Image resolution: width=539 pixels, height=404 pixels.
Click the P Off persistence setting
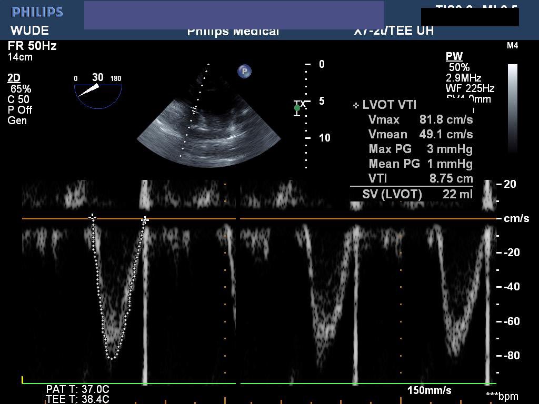coord(19,110)
